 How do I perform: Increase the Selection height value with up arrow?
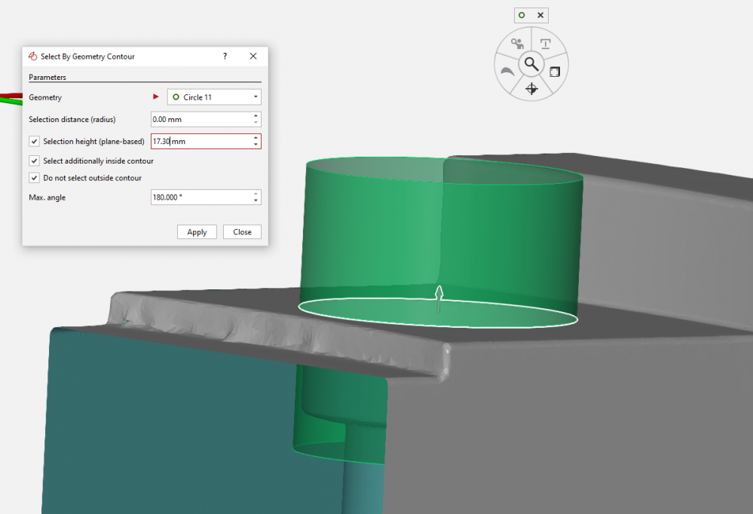point(256,137)
